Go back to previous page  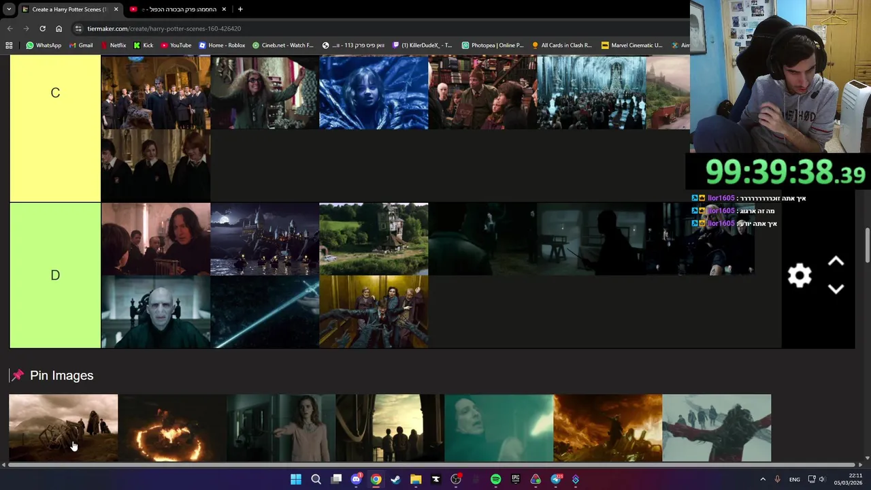[10, 29]
